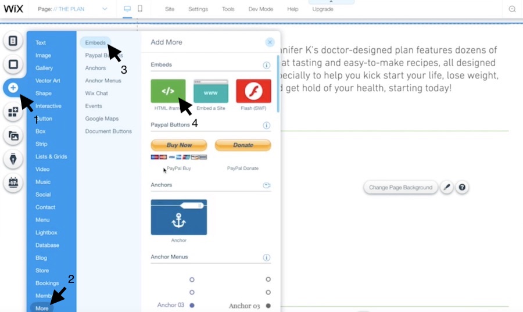The image size is (523, 312).
Task: Select the Contact category
Action: pos(45,207)
